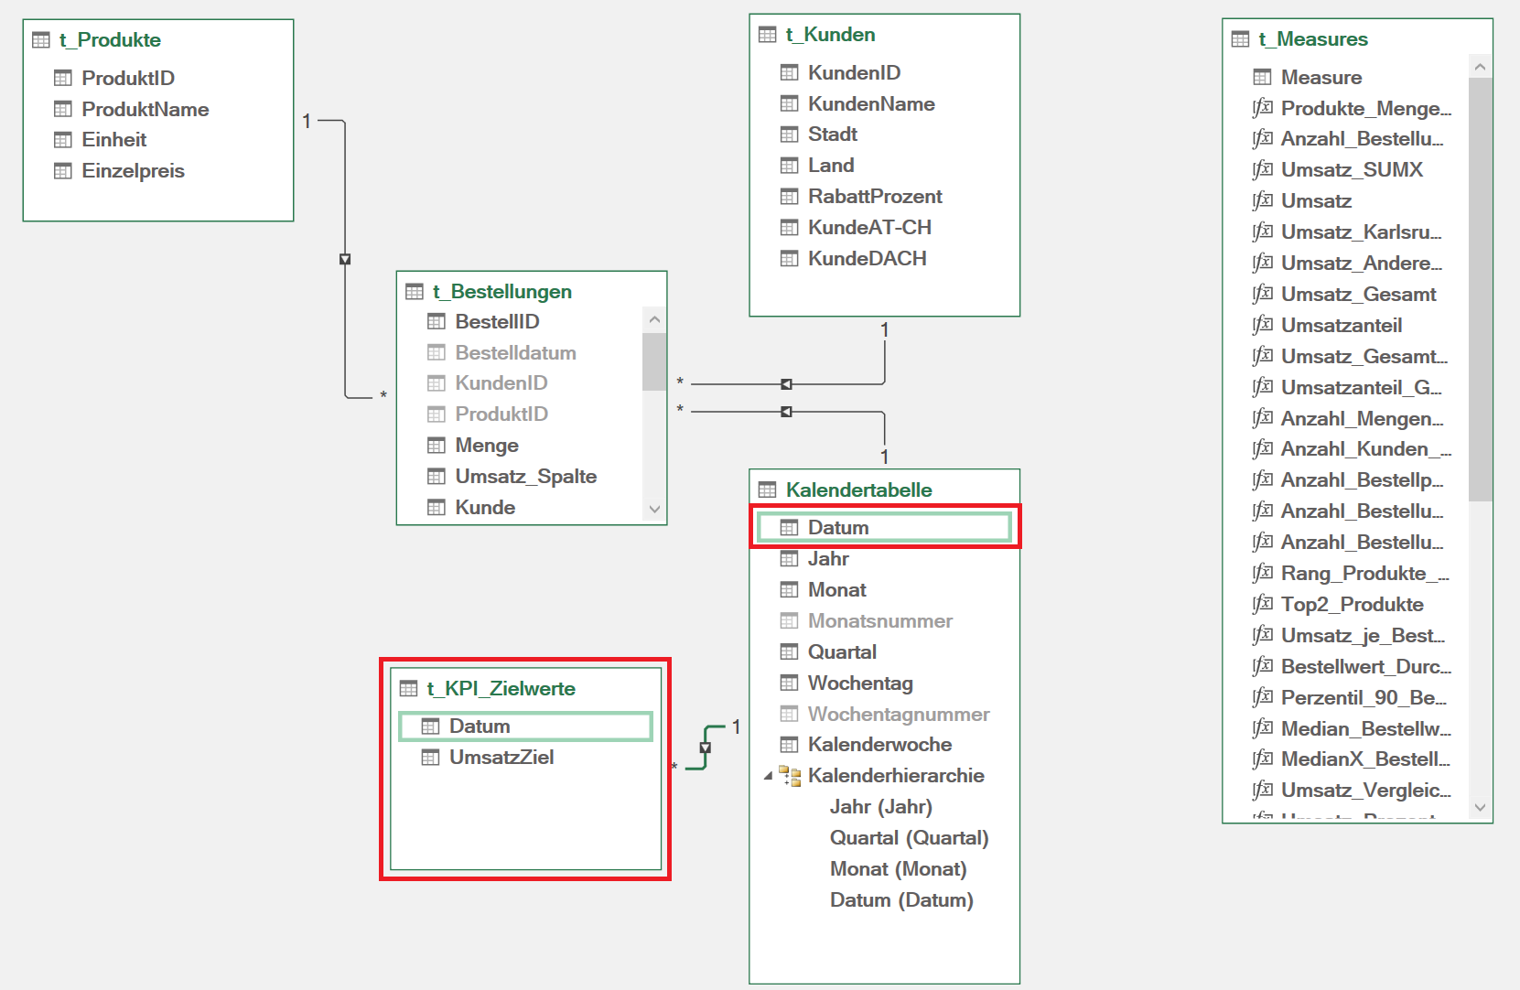Viewport: 1520px width, 990px height.
Task: Click the fx icon next to Top2_Produkte
Action: pos(1262,604)
